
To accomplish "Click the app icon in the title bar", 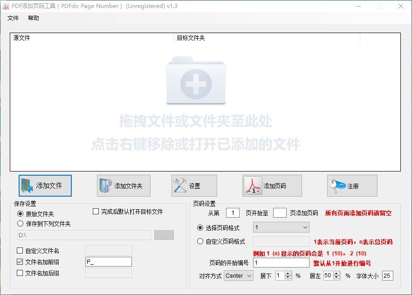I will point(6,7).
